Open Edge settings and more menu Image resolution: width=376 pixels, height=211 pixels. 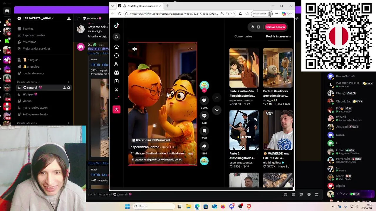coord(276,13)
